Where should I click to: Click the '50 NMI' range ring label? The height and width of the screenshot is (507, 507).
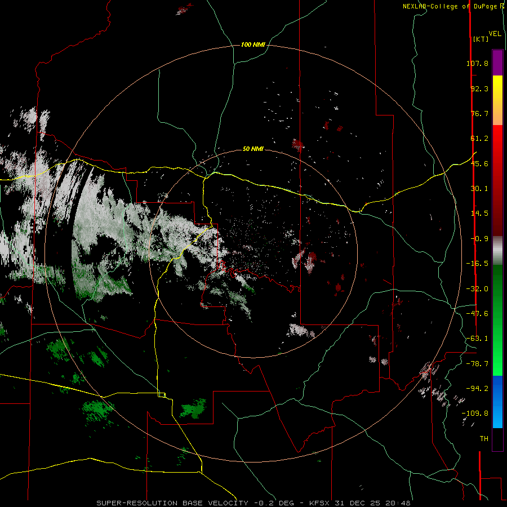coord(253,149)
